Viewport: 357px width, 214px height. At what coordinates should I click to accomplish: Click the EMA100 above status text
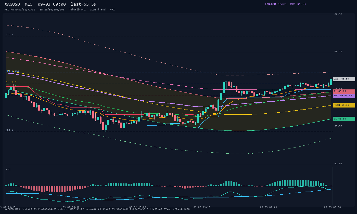coord(276,4)
